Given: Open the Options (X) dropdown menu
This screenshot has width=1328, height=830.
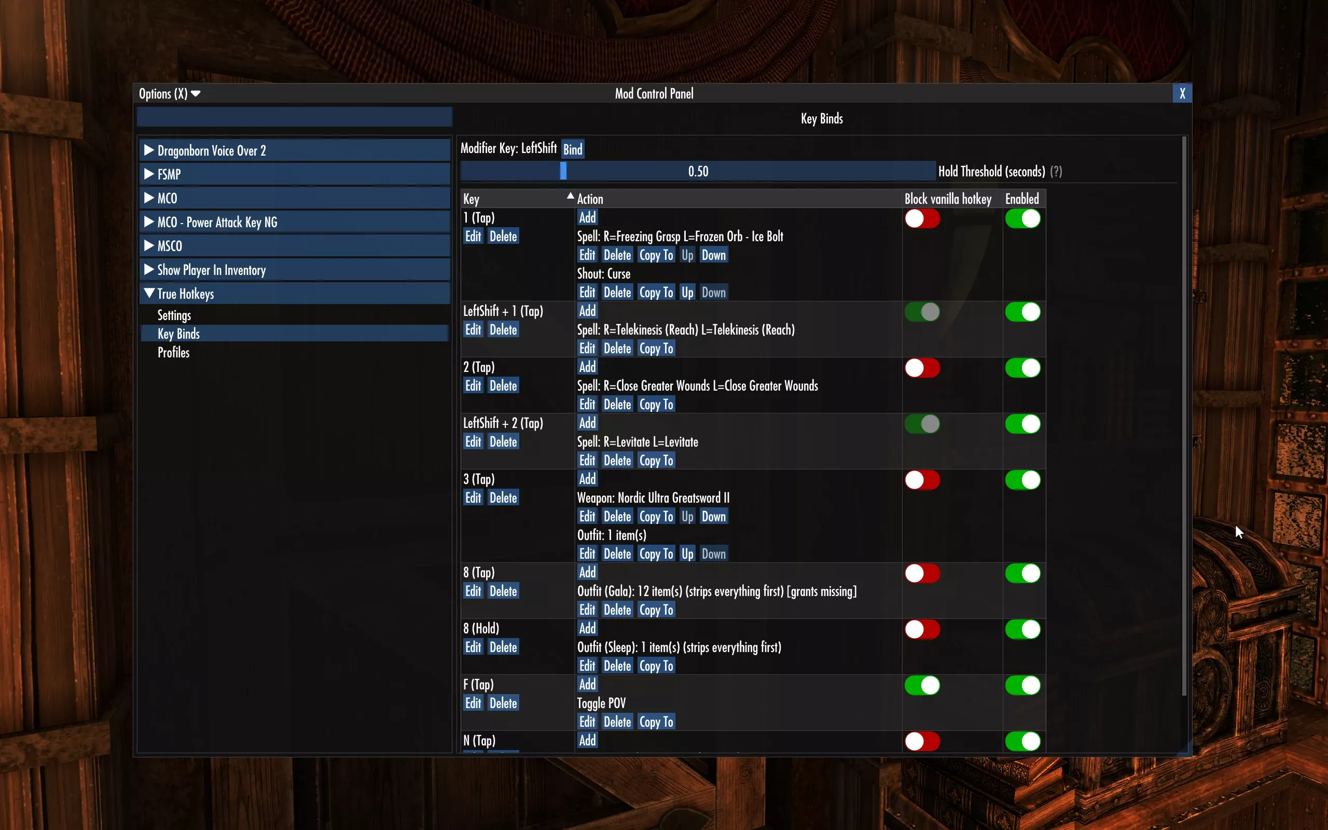Looking at the screenshot, I should [169, 94].
